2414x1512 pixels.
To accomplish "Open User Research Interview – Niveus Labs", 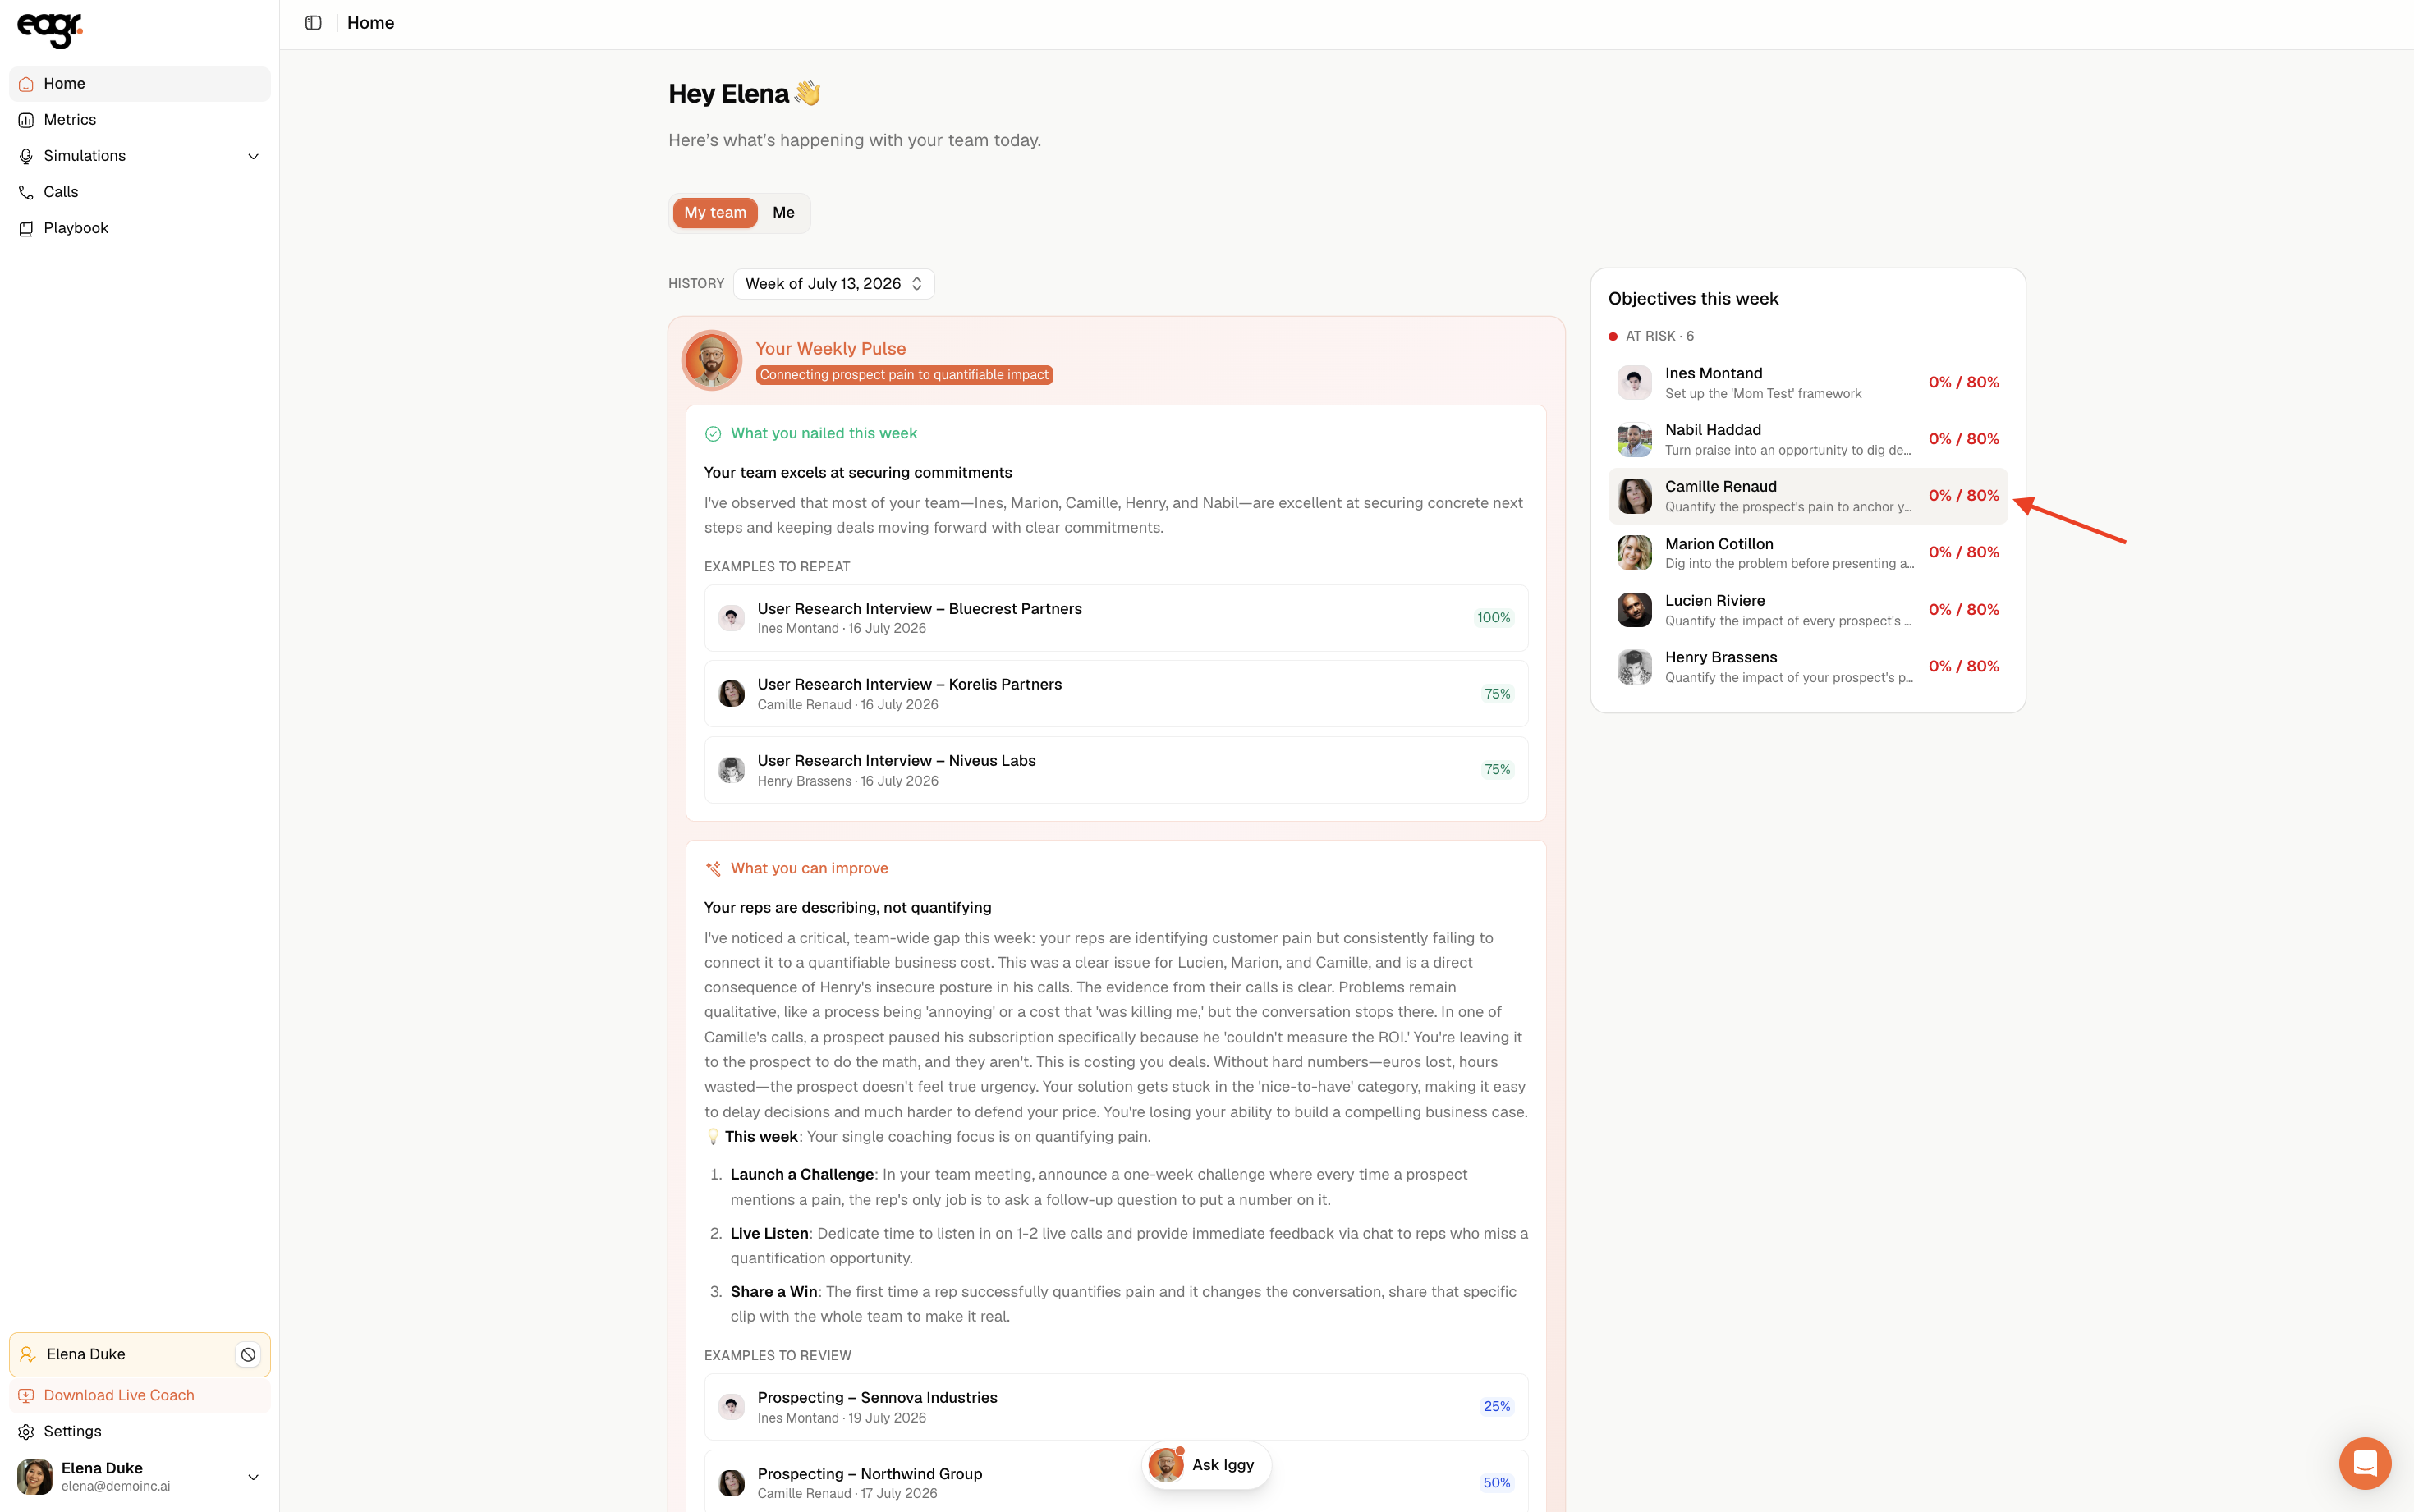I will point(1116,770).
